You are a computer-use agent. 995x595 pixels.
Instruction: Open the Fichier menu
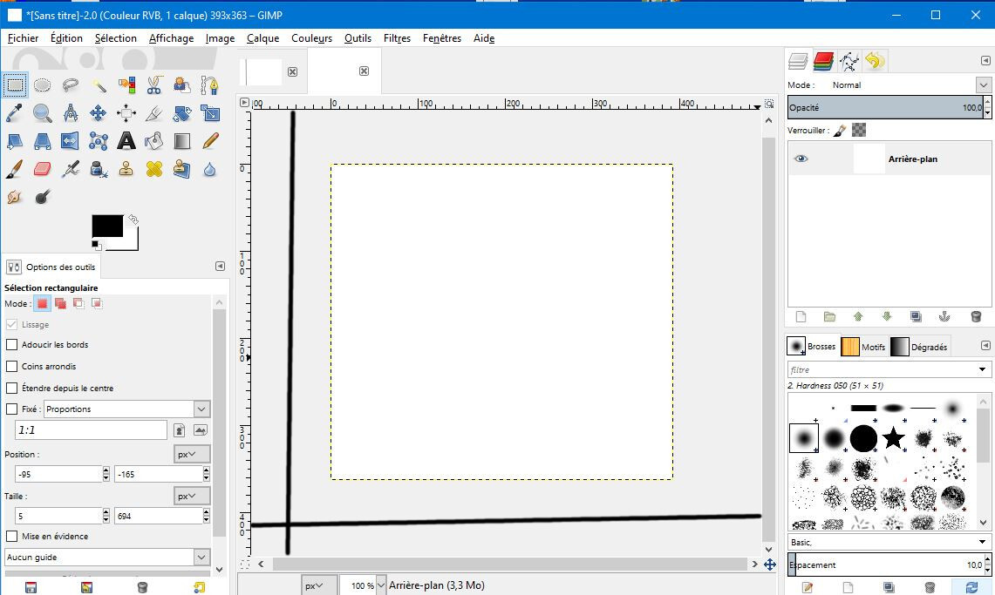[23, 38]
